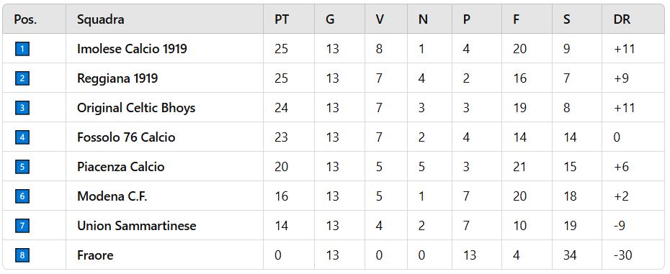Click the position 1 badge icon
The width and height of the screenshot is (670, 274).
22,49
